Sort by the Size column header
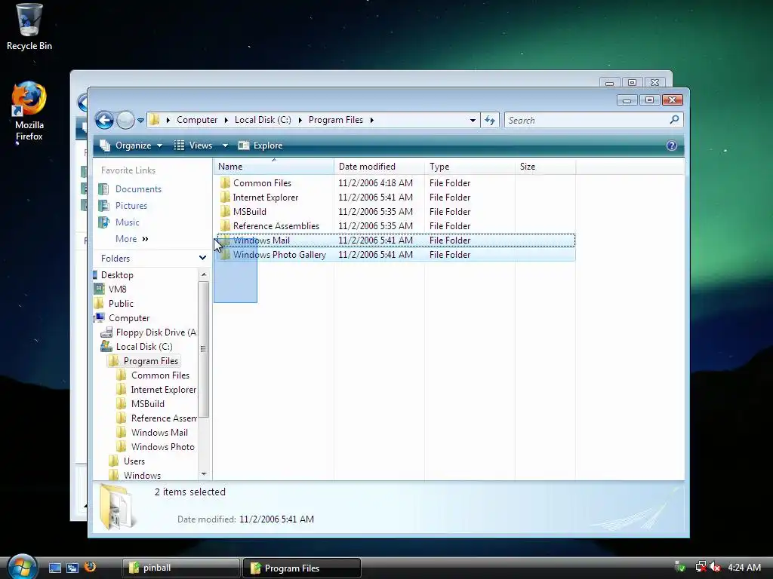Screen dimensions: 773x579 [545, 167]
